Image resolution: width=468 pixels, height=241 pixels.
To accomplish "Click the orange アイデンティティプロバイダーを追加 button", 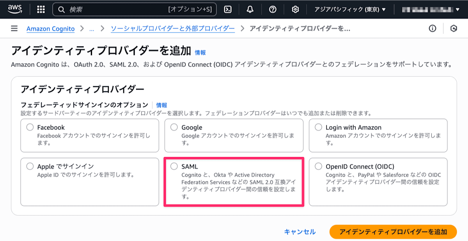I will pos(393,232).
